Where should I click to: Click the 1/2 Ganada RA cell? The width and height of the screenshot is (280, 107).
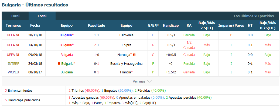(189, 45)
